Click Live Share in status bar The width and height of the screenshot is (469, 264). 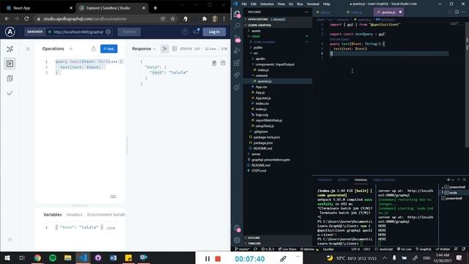[x=287, y=249]
